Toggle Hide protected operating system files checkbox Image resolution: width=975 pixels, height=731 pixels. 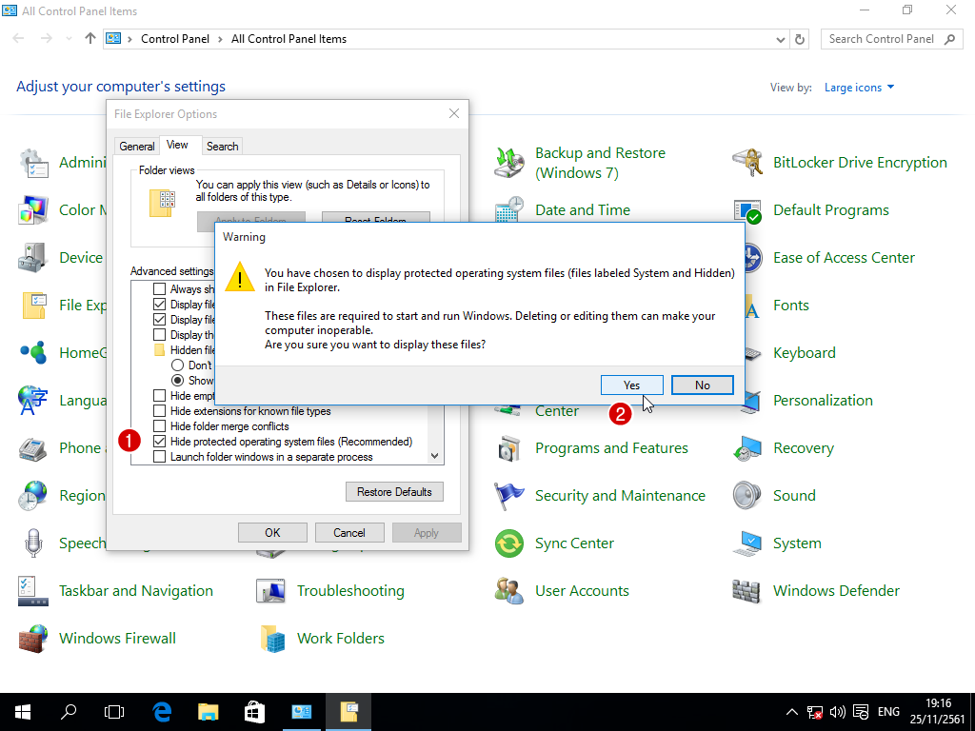[160, 442]
